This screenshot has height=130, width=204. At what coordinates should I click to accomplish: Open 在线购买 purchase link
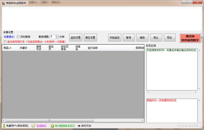click(x=41, y=126)
